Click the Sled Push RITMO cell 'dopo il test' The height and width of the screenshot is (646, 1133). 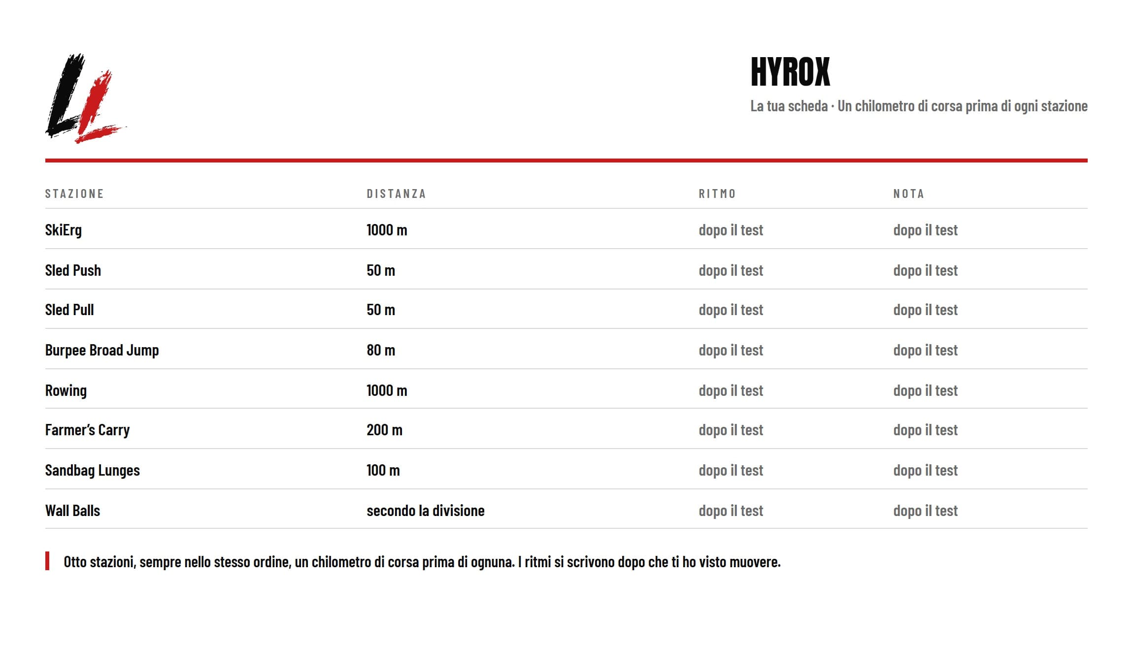[731, 270]
